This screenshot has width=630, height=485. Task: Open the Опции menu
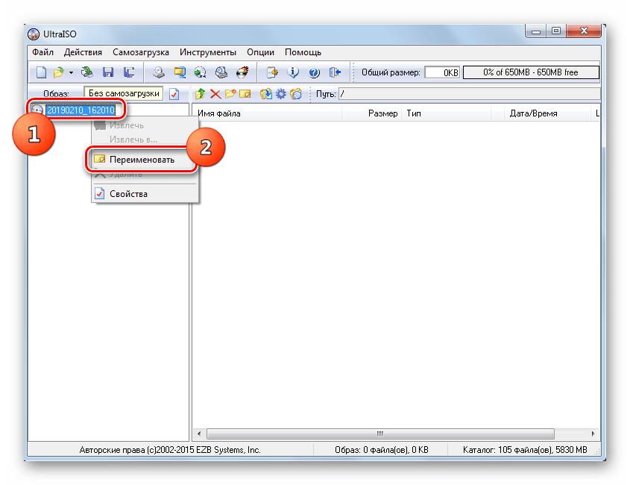point(260,52)
